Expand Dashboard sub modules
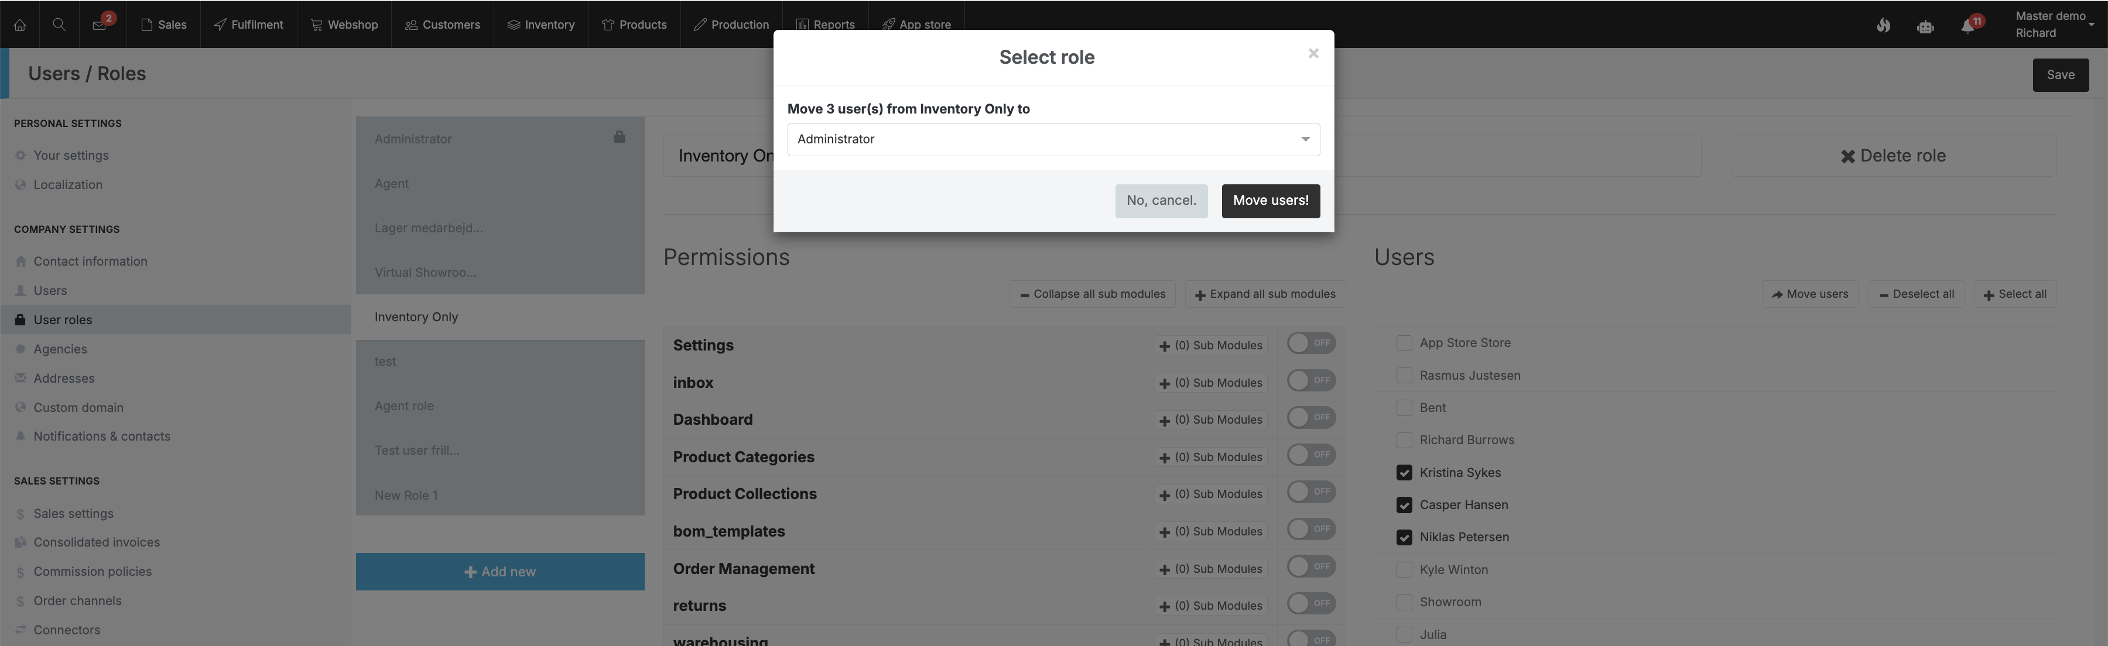This screenshot has height=646, width=2108. tap(1210, 420)
